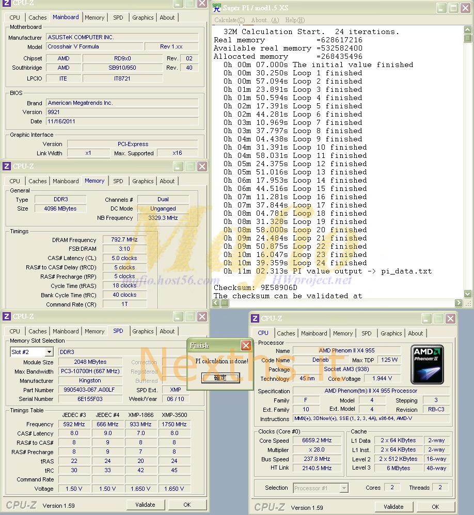Close the CPU-Z Memory window
Image resolution: width=474 pixels, height=515 pixels.
202,167
